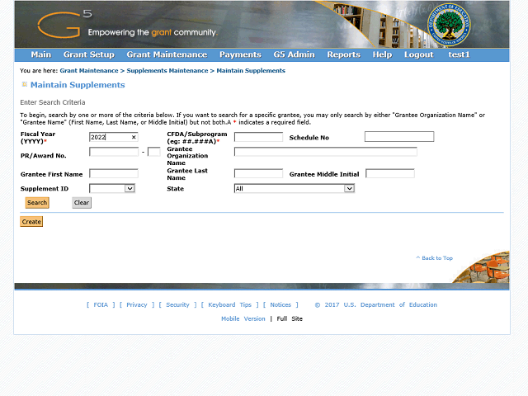Follow the Grant Maintenance breadcrumb link
Screen dimensions: 528x396
click(x=89, y=71)
